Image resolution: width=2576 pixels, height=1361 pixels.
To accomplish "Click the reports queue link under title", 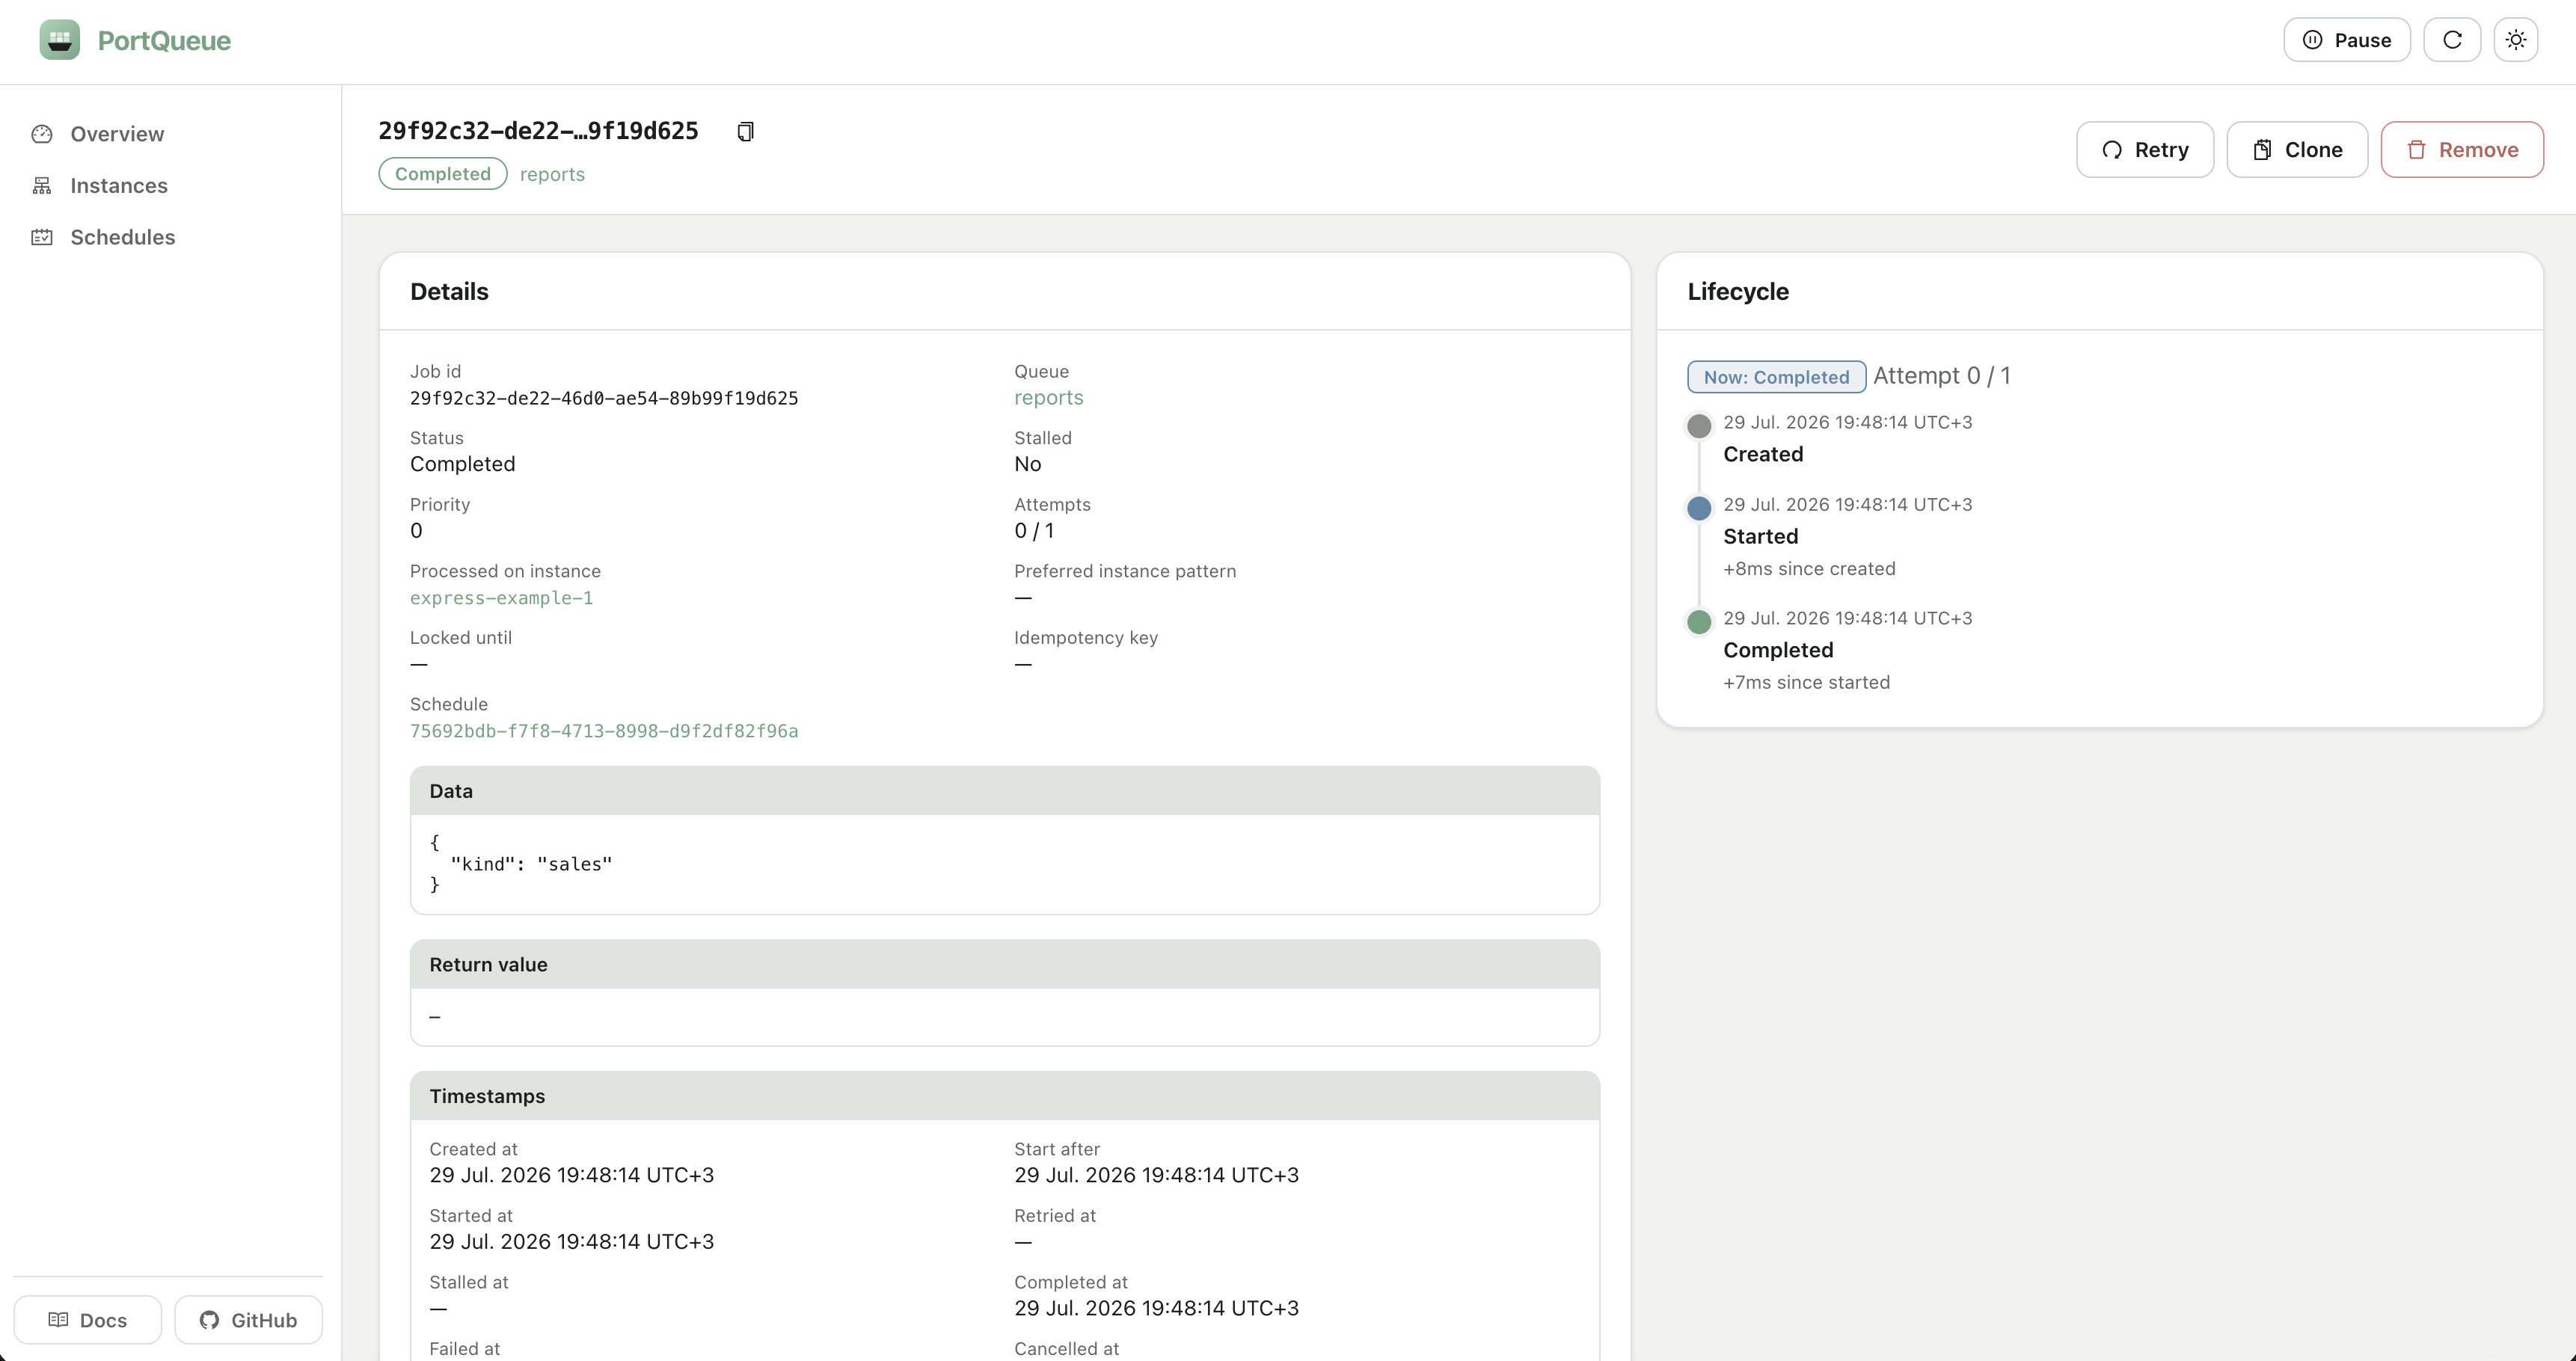I will [552, 174].
